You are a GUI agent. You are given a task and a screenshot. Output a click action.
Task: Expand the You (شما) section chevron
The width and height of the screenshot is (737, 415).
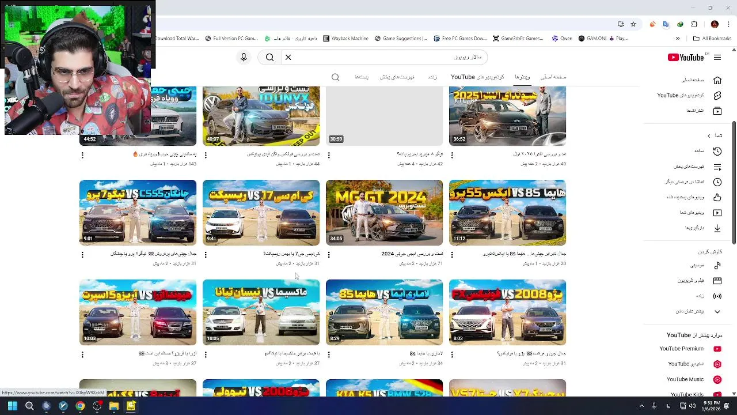(x=709, y=136)
